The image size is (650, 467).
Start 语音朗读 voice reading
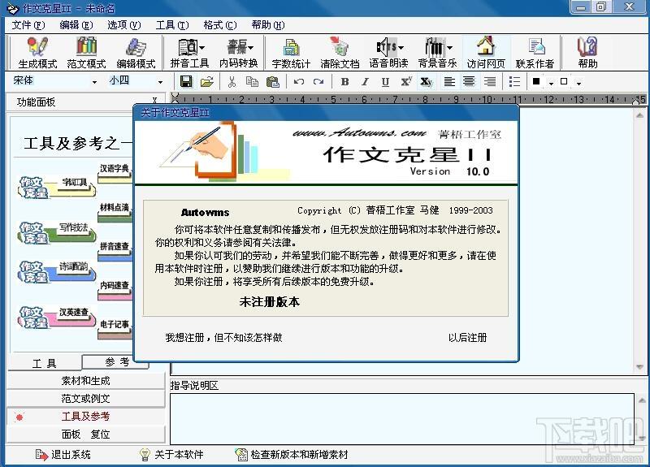388,52
